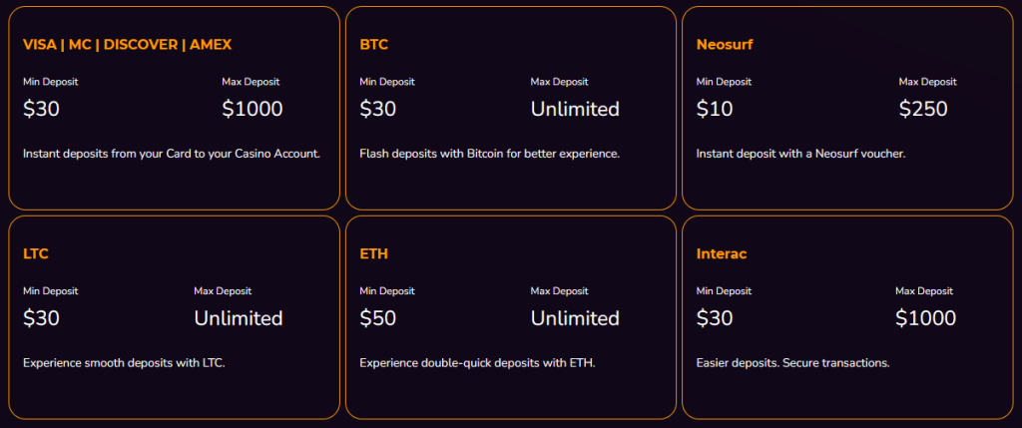The image size is (1022, 428).
Task: Click 'Instant deposit with a Neosurf voucher' text
Action: (x=800, y=155)
